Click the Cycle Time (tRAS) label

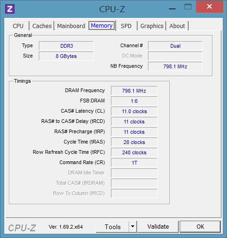pos(84,142)
